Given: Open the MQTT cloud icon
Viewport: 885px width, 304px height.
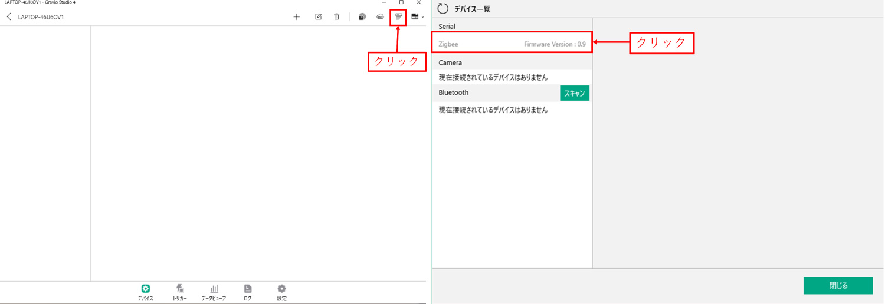Looking at the screenshot, I should (x=381, y=17).
